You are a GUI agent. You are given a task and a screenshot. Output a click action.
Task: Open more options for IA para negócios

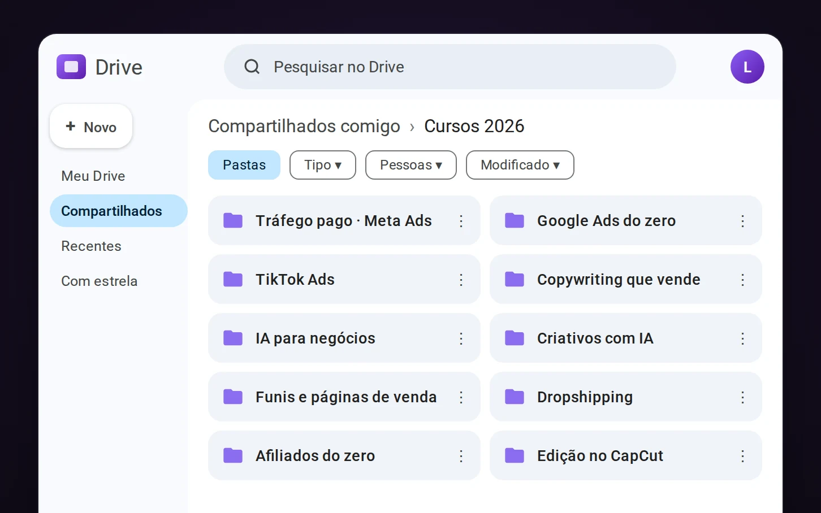point(461,338)
